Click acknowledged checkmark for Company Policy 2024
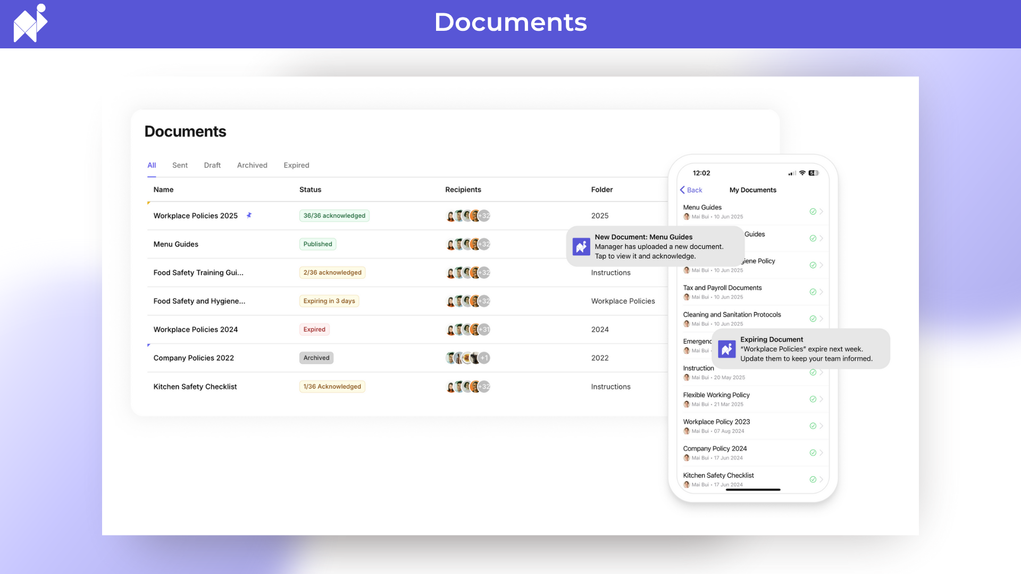The height and width of the screenshot is (574, 1021). pyautogui.click(x=813, y=453)
